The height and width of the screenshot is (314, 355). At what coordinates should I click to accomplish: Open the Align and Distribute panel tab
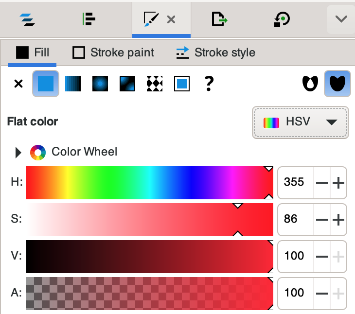89,19
